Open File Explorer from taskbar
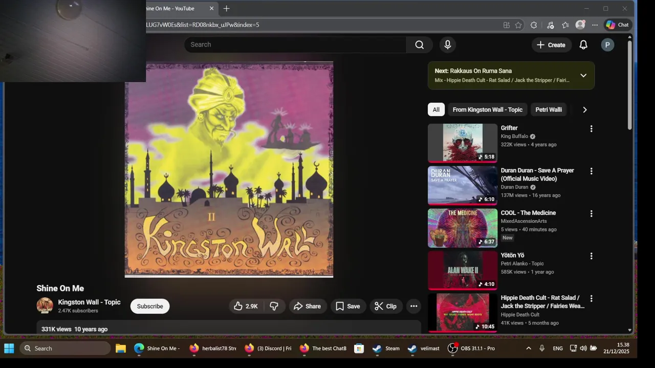 pos(121,348)
